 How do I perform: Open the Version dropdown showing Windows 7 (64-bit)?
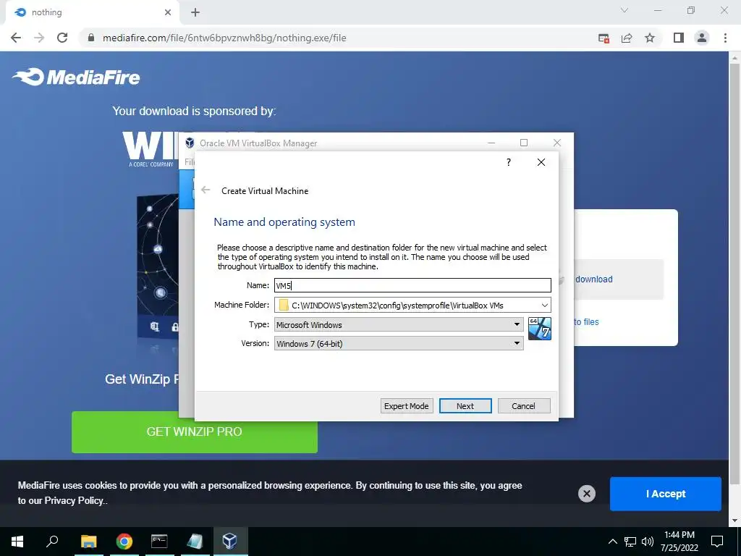pyautogui.click(x=399, y=344)
